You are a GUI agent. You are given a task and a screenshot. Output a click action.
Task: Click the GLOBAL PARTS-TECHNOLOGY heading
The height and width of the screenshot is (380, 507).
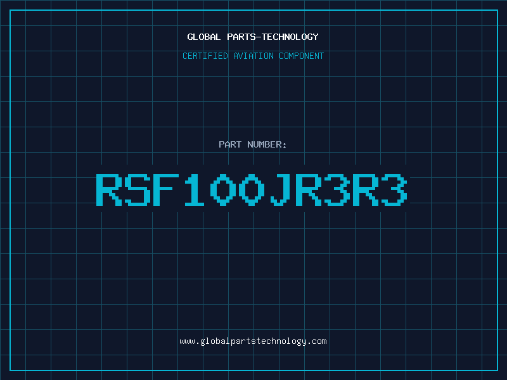point(253,37)
